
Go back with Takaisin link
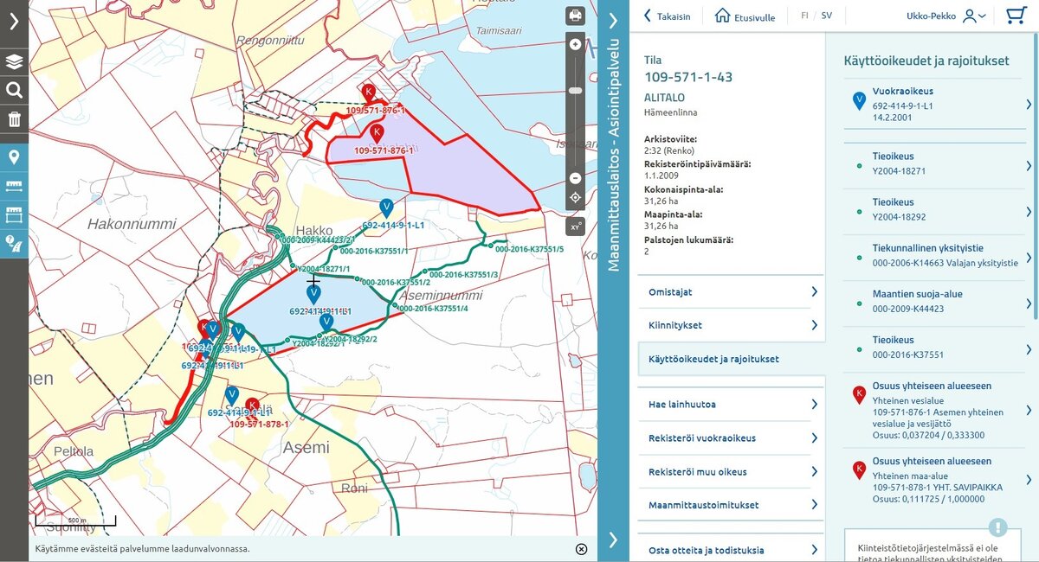coord(667,16)
